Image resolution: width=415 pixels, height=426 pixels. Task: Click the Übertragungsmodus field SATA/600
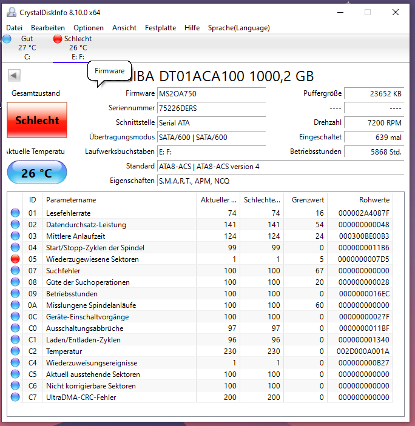(211, 137)
